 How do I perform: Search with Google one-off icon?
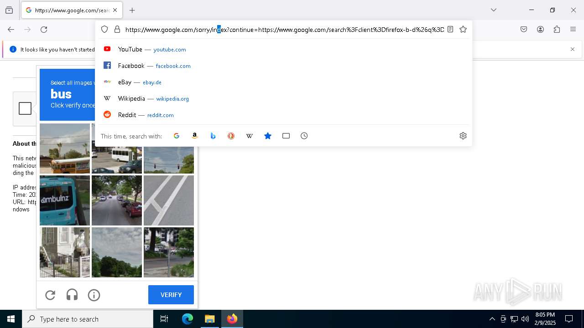(177, 136)
